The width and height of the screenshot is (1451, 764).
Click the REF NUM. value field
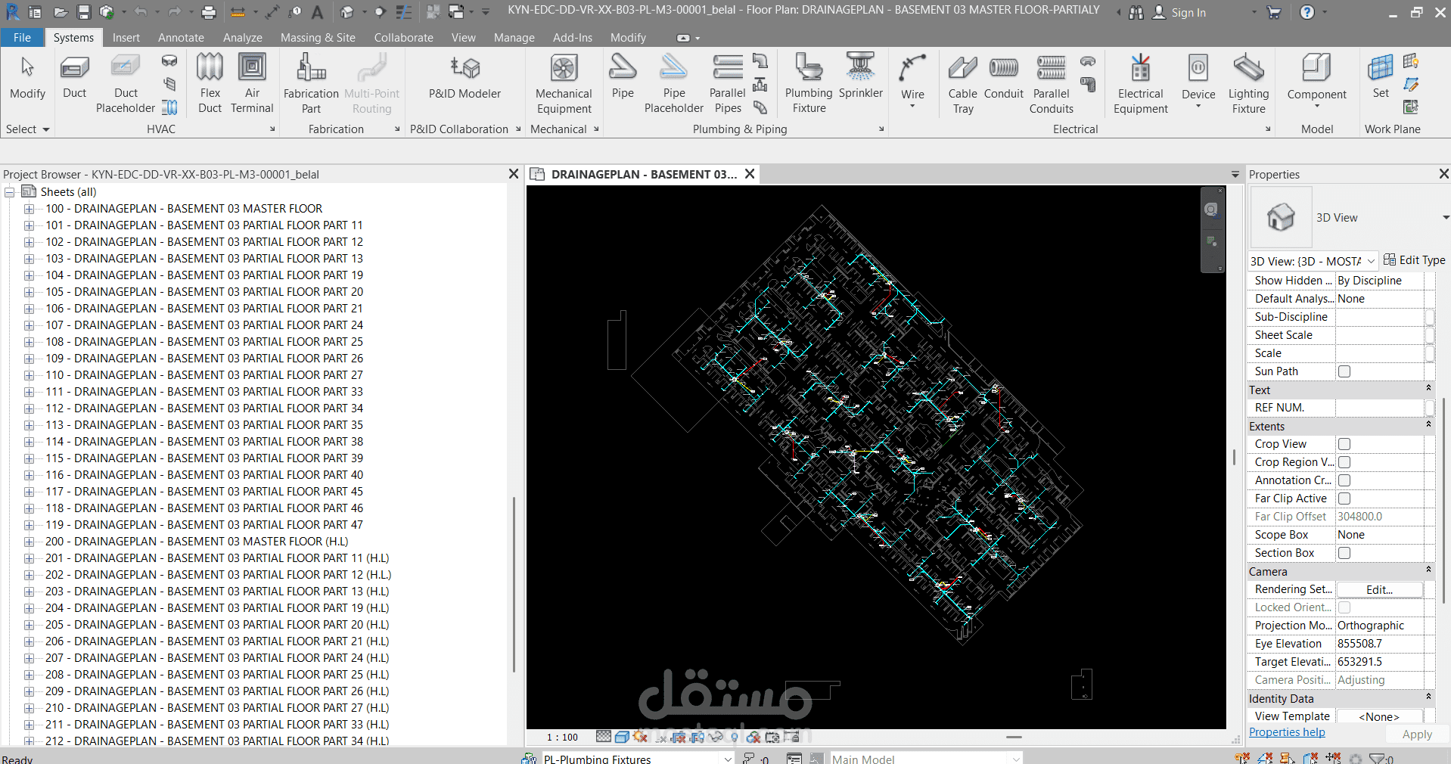pyautogui.click(x=1380, y=408)
